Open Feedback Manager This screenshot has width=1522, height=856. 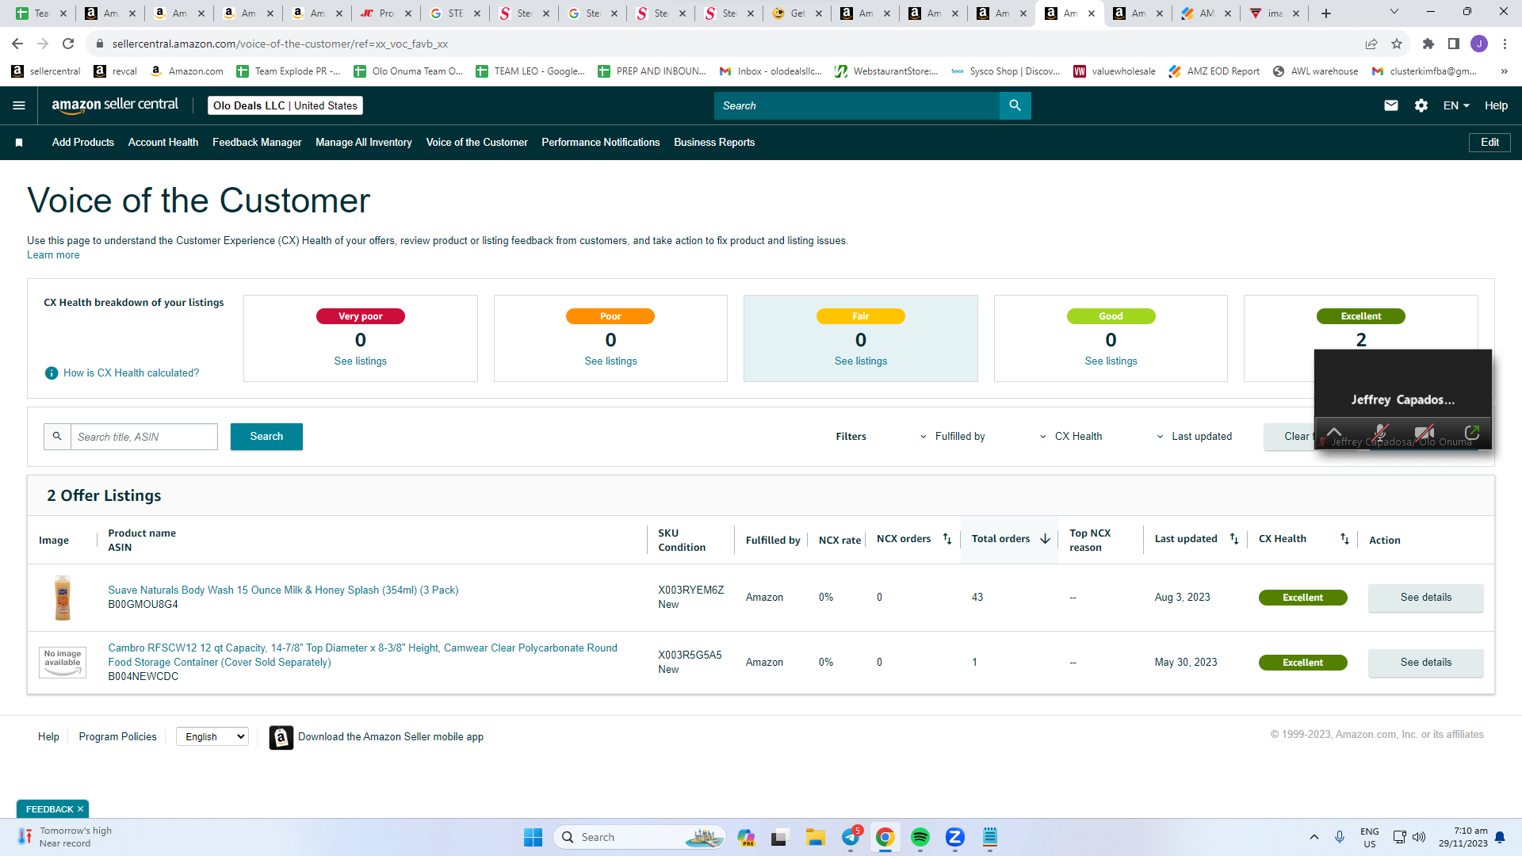coord(257,143)
